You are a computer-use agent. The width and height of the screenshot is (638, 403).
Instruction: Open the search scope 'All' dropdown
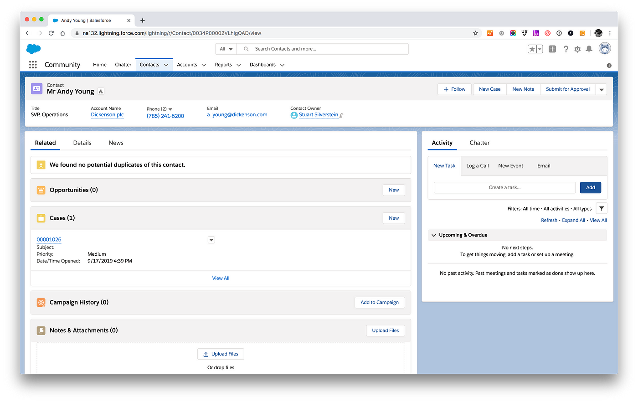[x=226, y=49]
